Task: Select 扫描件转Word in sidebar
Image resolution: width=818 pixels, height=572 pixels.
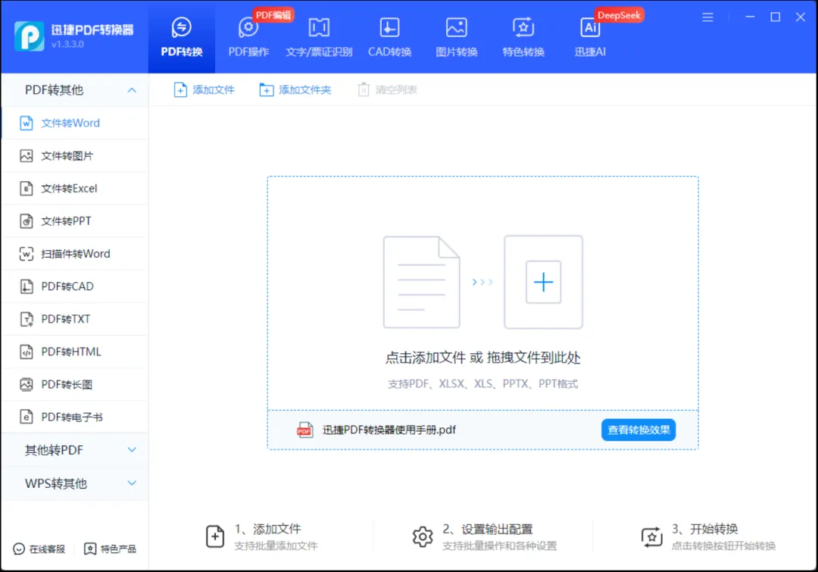Action: coord(75,254)
